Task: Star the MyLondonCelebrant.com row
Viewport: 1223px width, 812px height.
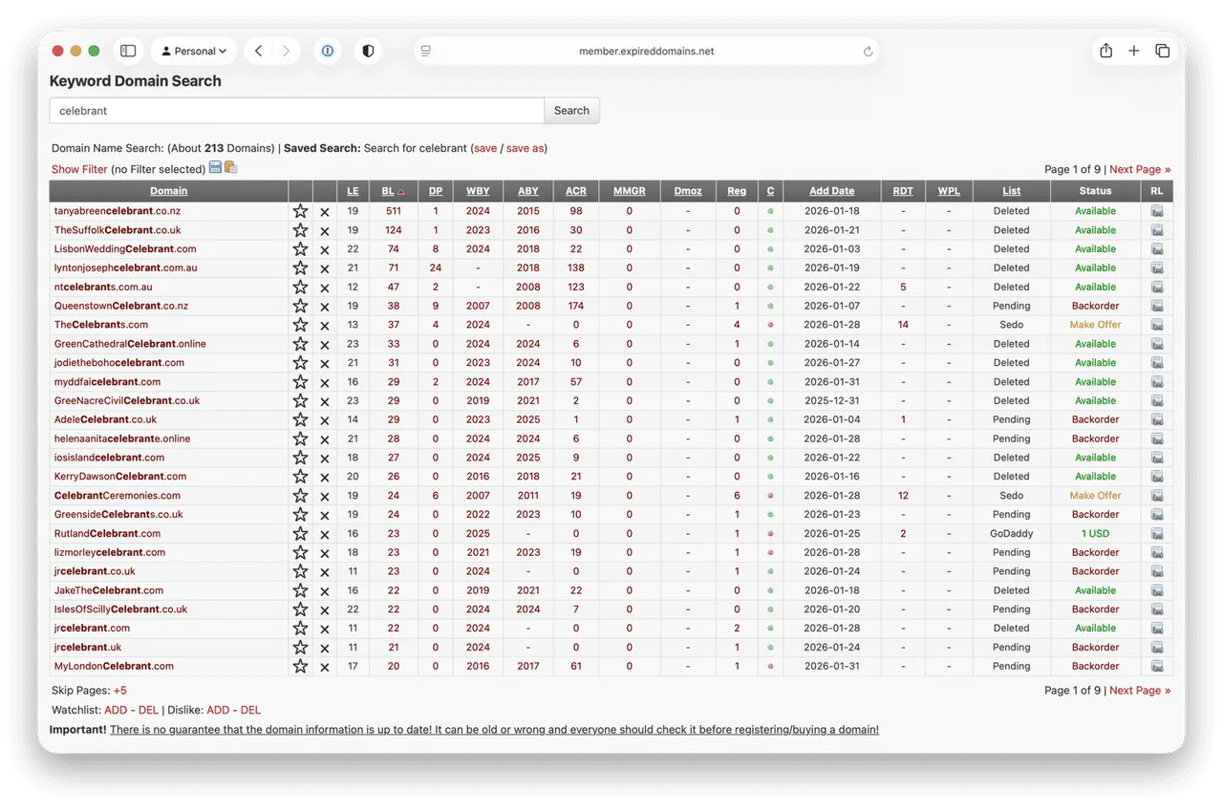Action: coord(300,666)
